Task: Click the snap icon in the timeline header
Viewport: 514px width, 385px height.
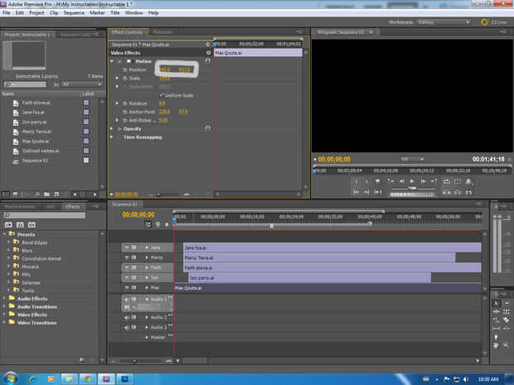Action: coord(148,224)
